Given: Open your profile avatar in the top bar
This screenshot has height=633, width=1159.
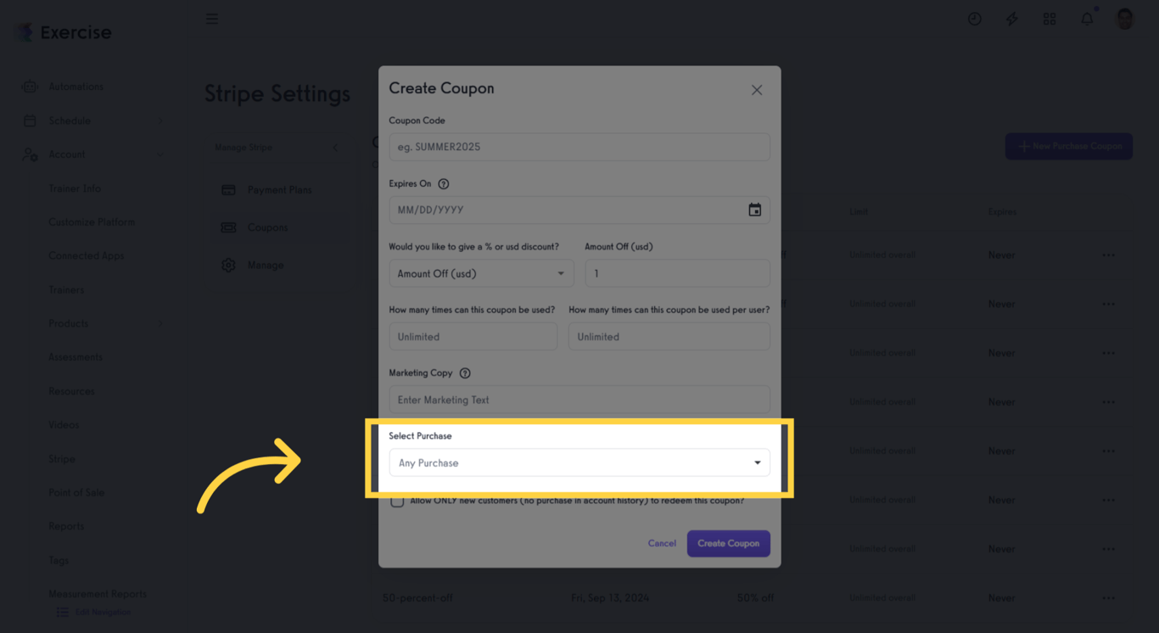Looking at the screenshot, I should pos(1124,18).
